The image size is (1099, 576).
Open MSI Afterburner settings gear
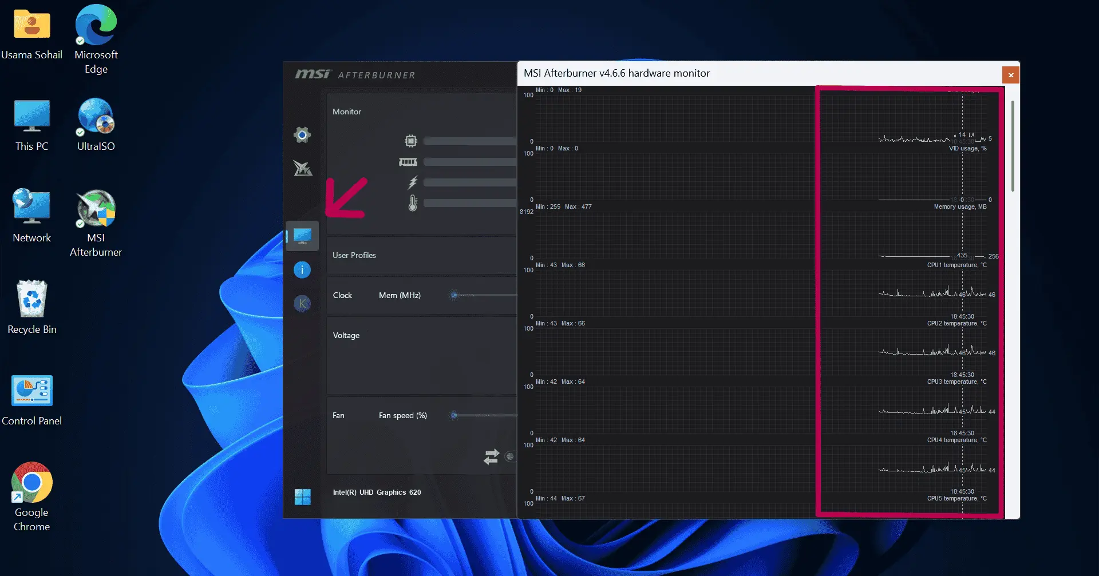pos(302,135)
